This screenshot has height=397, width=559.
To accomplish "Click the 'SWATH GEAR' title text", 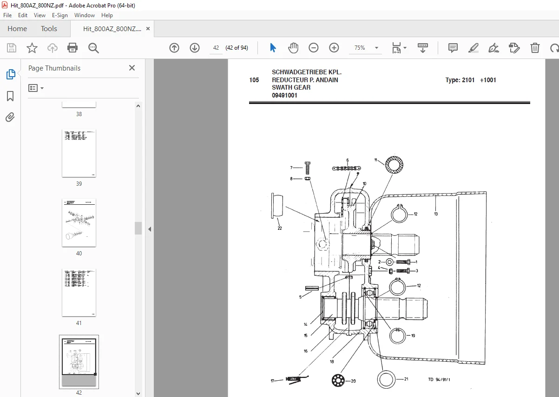I will (x=291, y=87).
